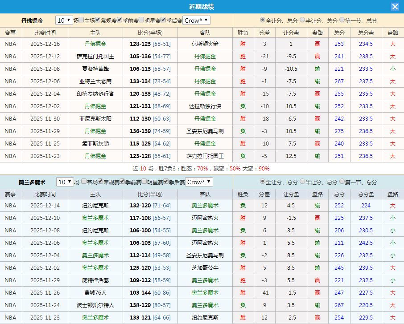This screenshot has height=324, width=404.
Task: Open the 休斯顿火箭 team link
Action: [205, 44]
